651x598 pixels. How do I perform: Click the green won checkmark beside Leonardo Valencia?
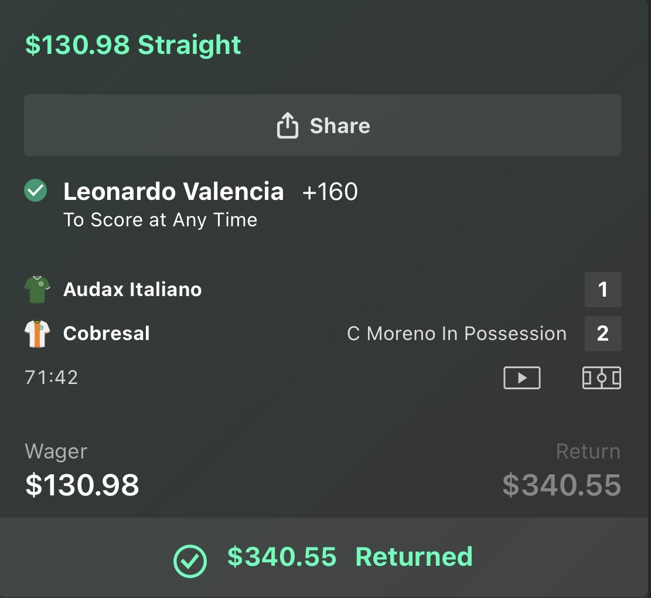(x=36, y=191)
